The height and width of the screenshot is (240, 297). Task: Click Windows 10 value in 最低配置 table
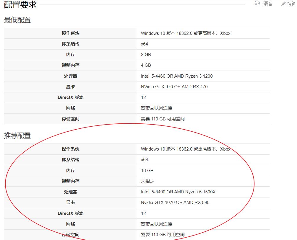click(x=186, y=33)
